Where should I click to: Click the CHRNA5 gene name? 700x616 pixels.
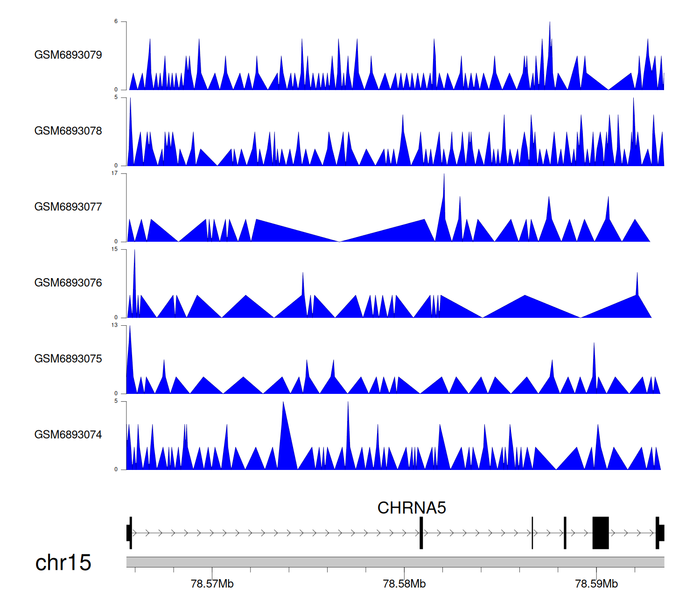[412, 508]
